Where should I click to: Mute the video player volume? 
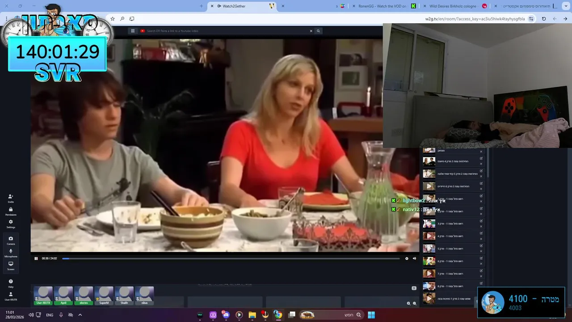click(414, 258)
